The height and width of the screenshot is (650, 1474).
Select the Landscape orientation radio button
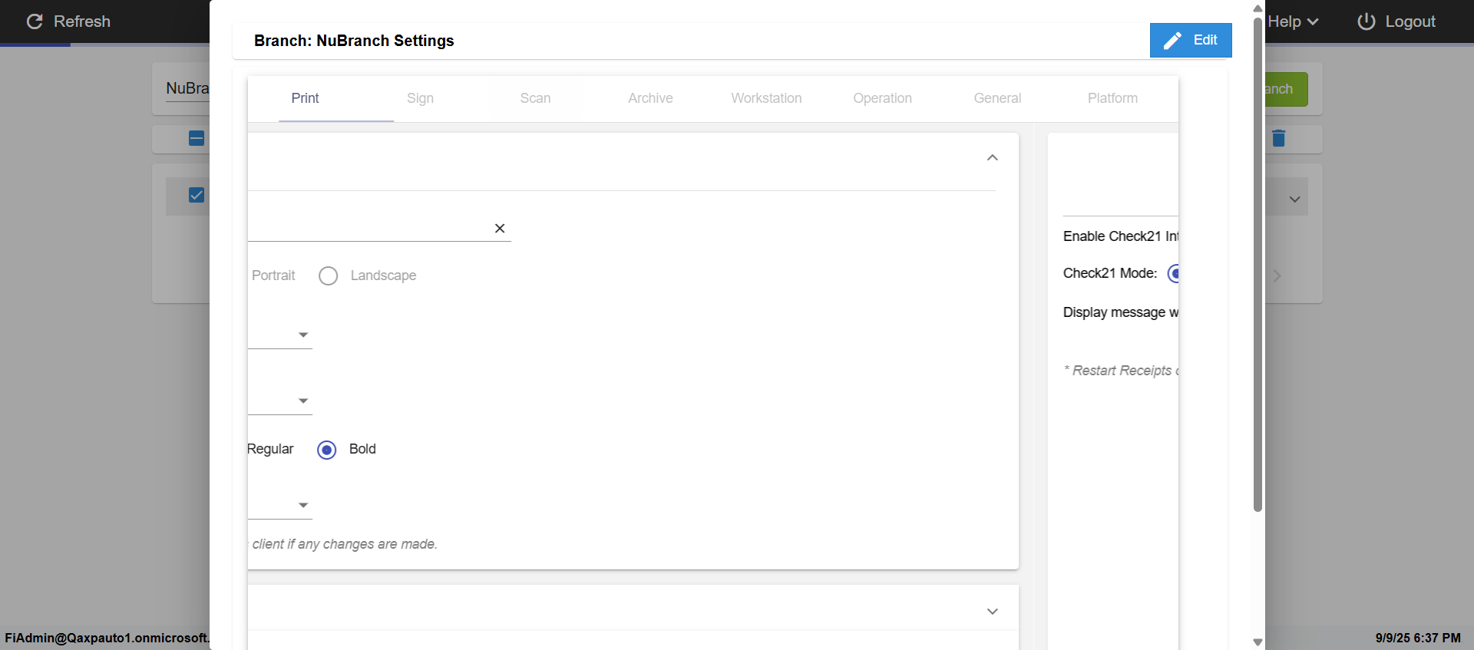(329, 276)
